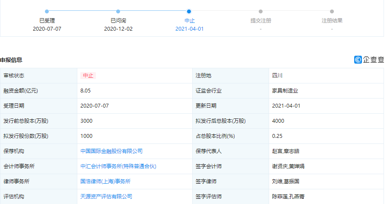The image size is (387, 204).
Task: Click the 家具制造业 industry cell
Action: pos(285,91)
